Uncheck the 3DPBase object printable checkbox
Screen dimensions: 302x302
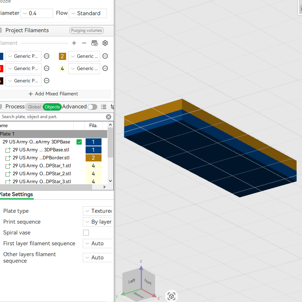click(79, 142)
